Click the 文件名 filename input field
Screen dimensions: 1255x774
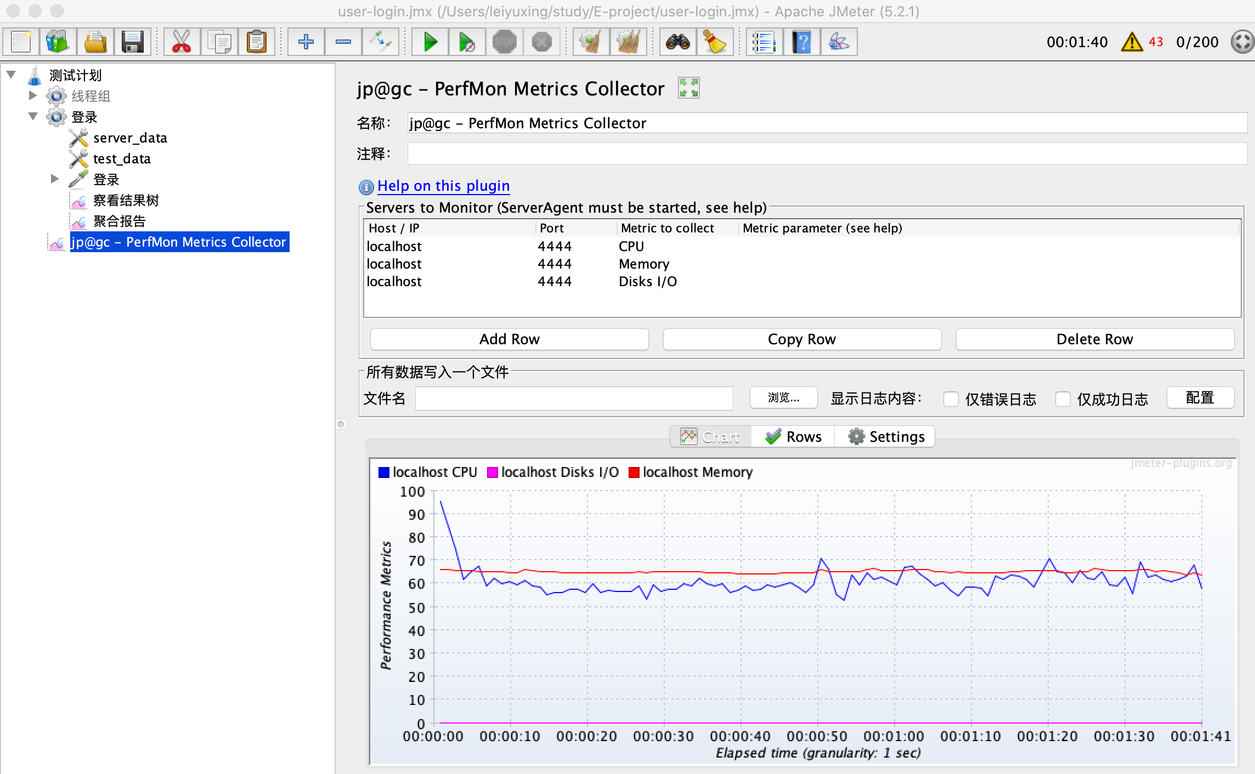tap(574, 399)
